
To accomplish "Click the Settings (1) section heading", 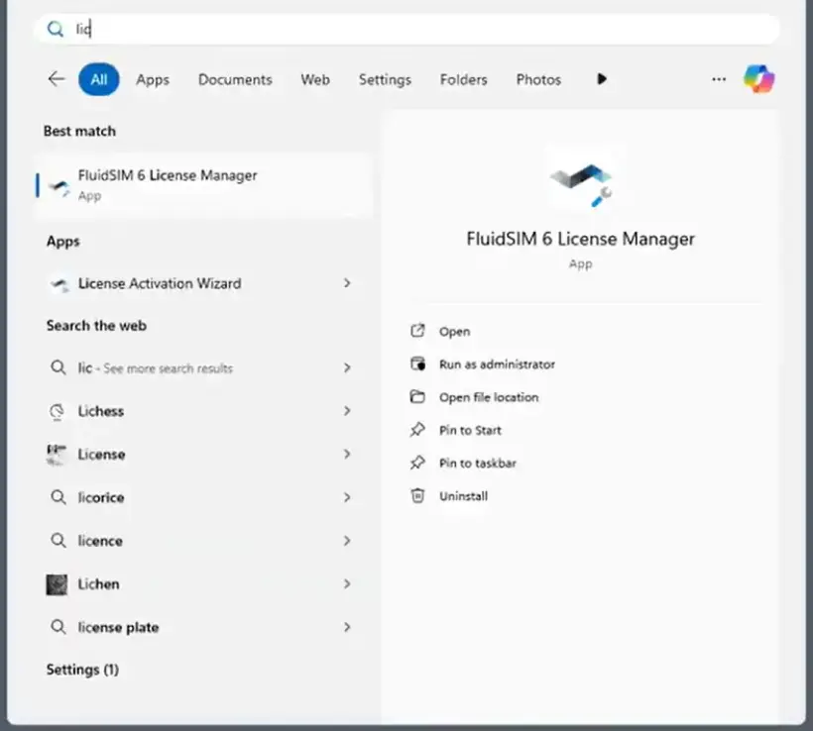I will pos(82,670).
